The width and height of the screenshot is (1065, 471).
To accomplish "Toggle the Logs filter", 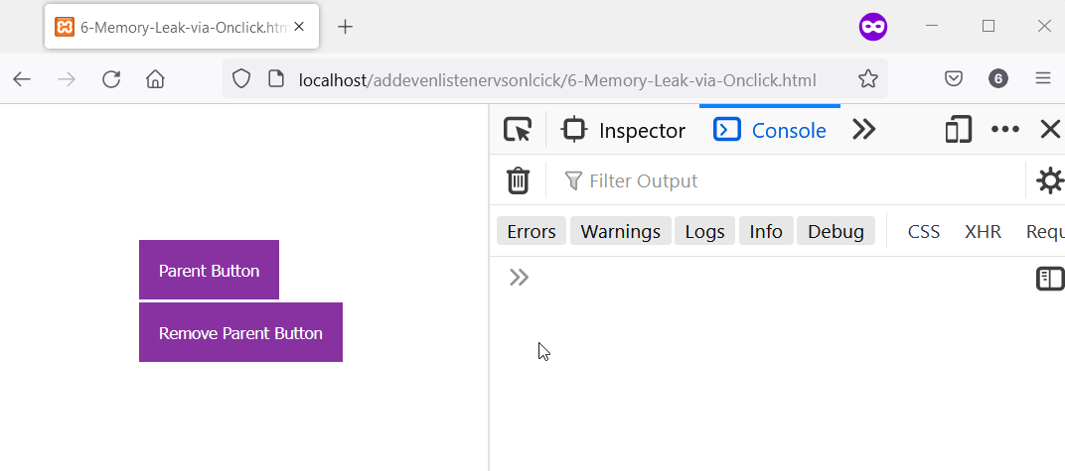I will click(x=704, y=231).
